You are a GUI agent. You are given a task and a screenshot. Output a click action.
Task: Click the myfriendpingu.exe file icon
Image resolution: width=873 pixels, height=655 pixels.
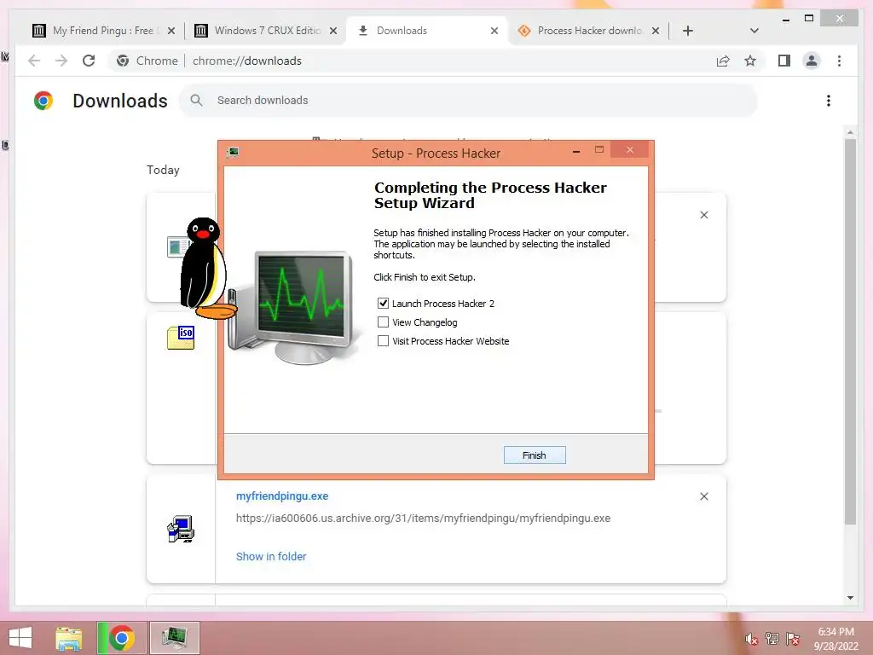[181, 529]
